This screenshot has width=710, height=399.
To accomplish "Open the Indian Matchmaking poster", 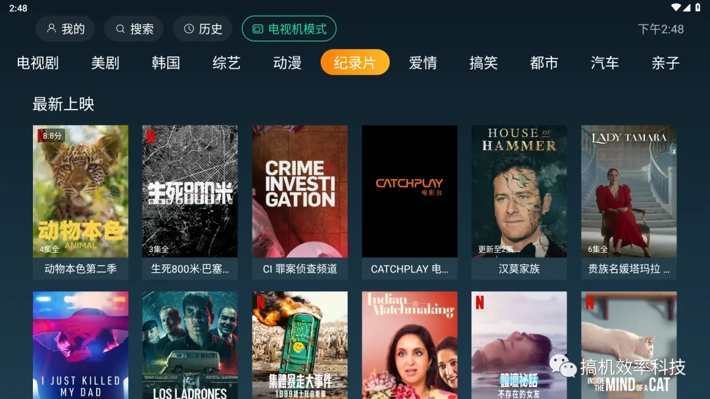I will tap(410, 345).
